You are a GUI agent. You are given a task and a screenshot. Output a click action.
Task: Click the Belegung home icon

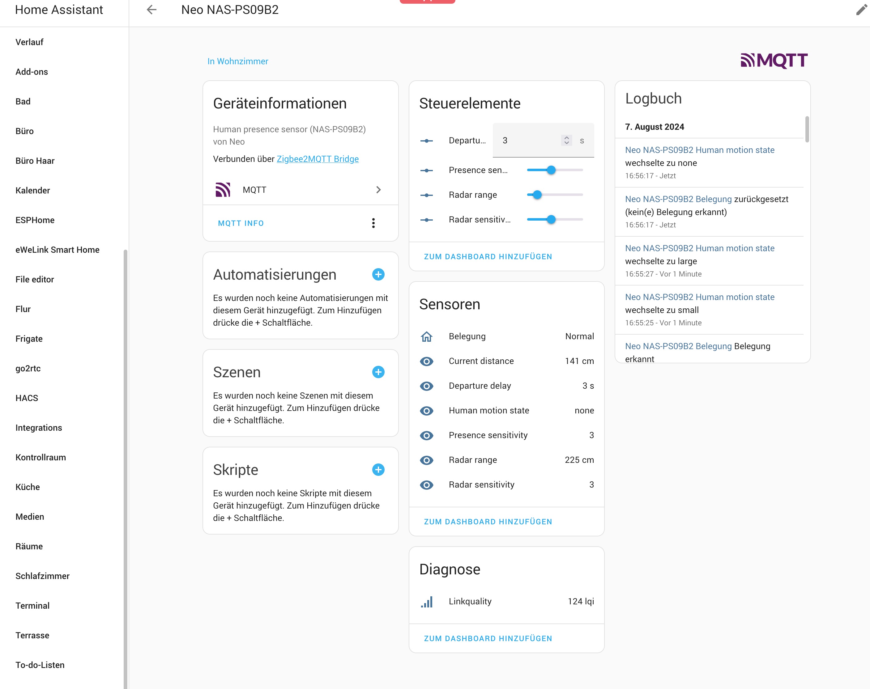pyautogui.click(x=427, y=336)
